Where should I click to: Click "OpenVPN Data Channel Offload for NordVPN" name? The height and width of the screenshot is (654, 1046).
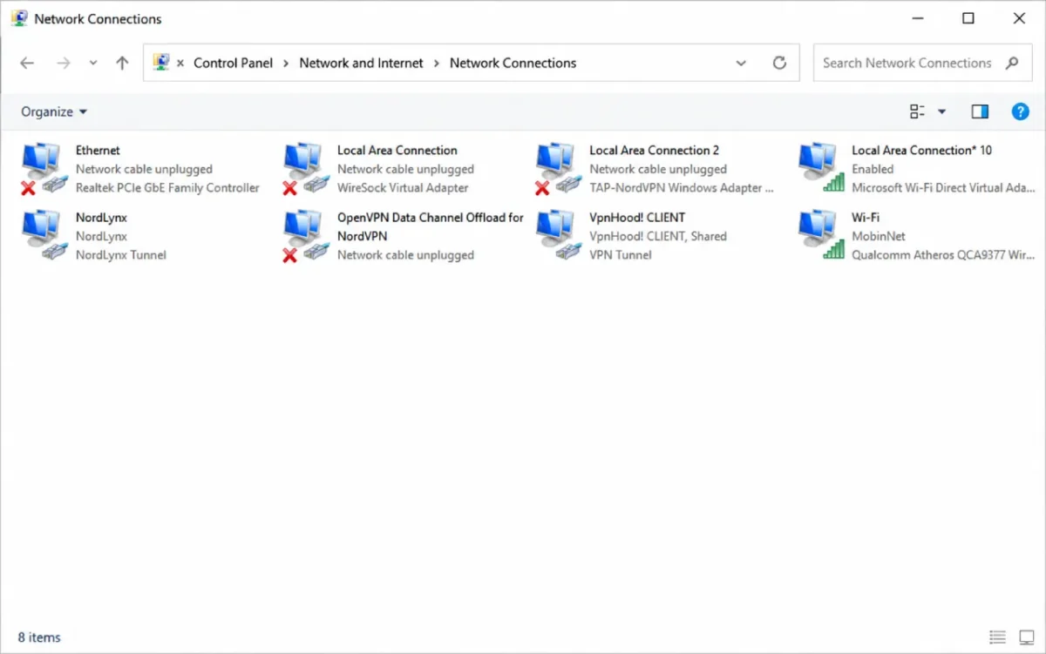coord(431,226)
